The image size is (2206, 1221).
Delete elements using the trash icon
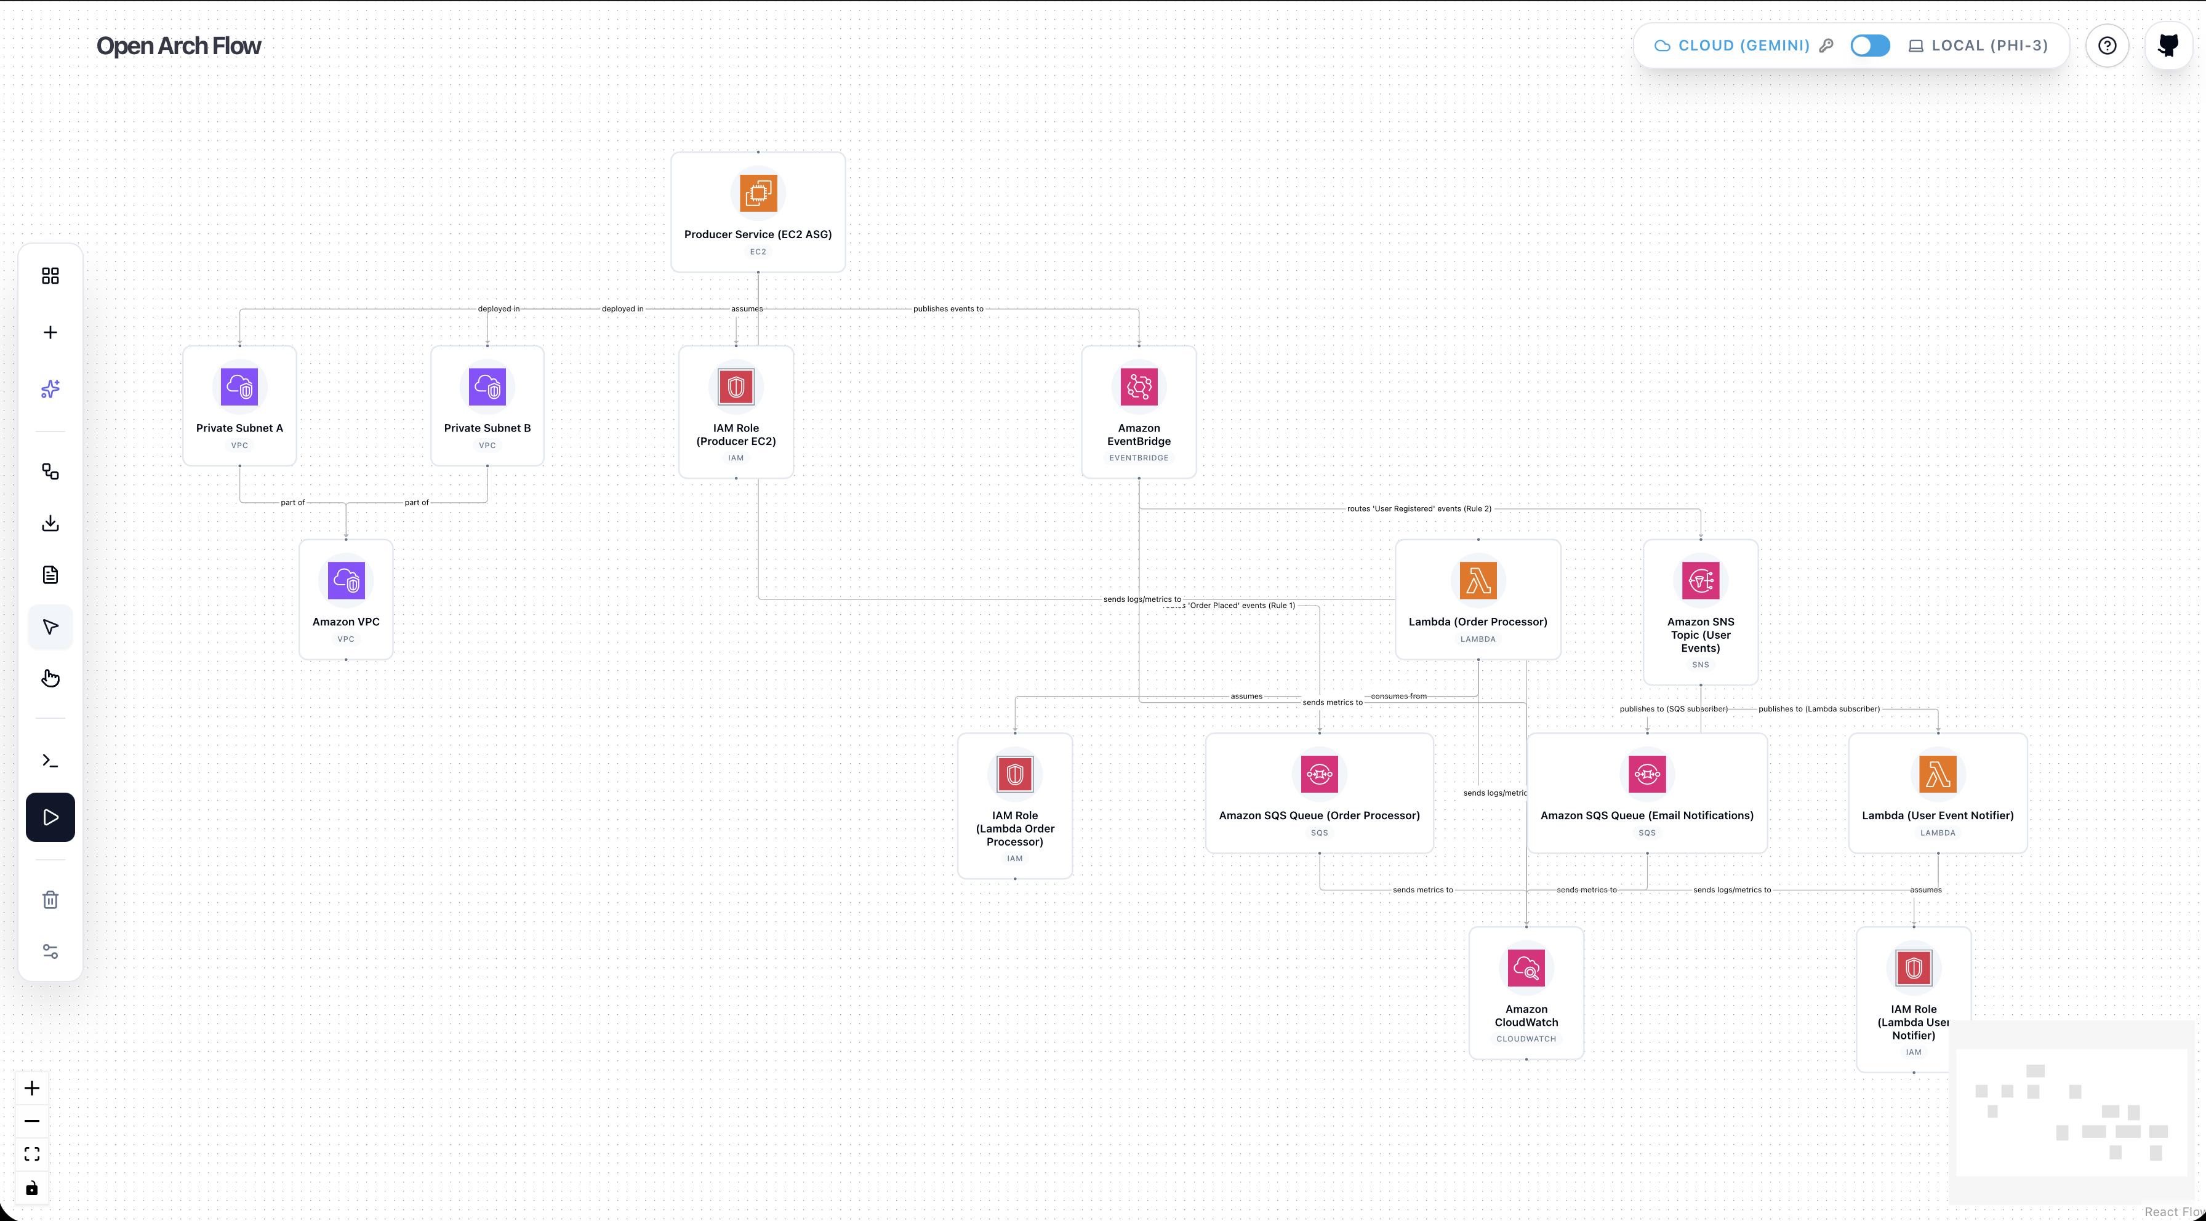(x=50, y=899)
